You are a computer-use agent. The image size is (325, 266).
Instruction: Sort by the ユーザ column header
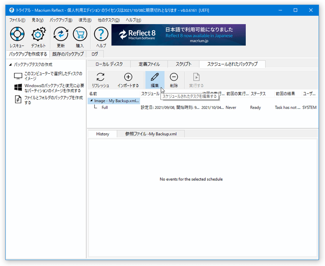(310, 94)
